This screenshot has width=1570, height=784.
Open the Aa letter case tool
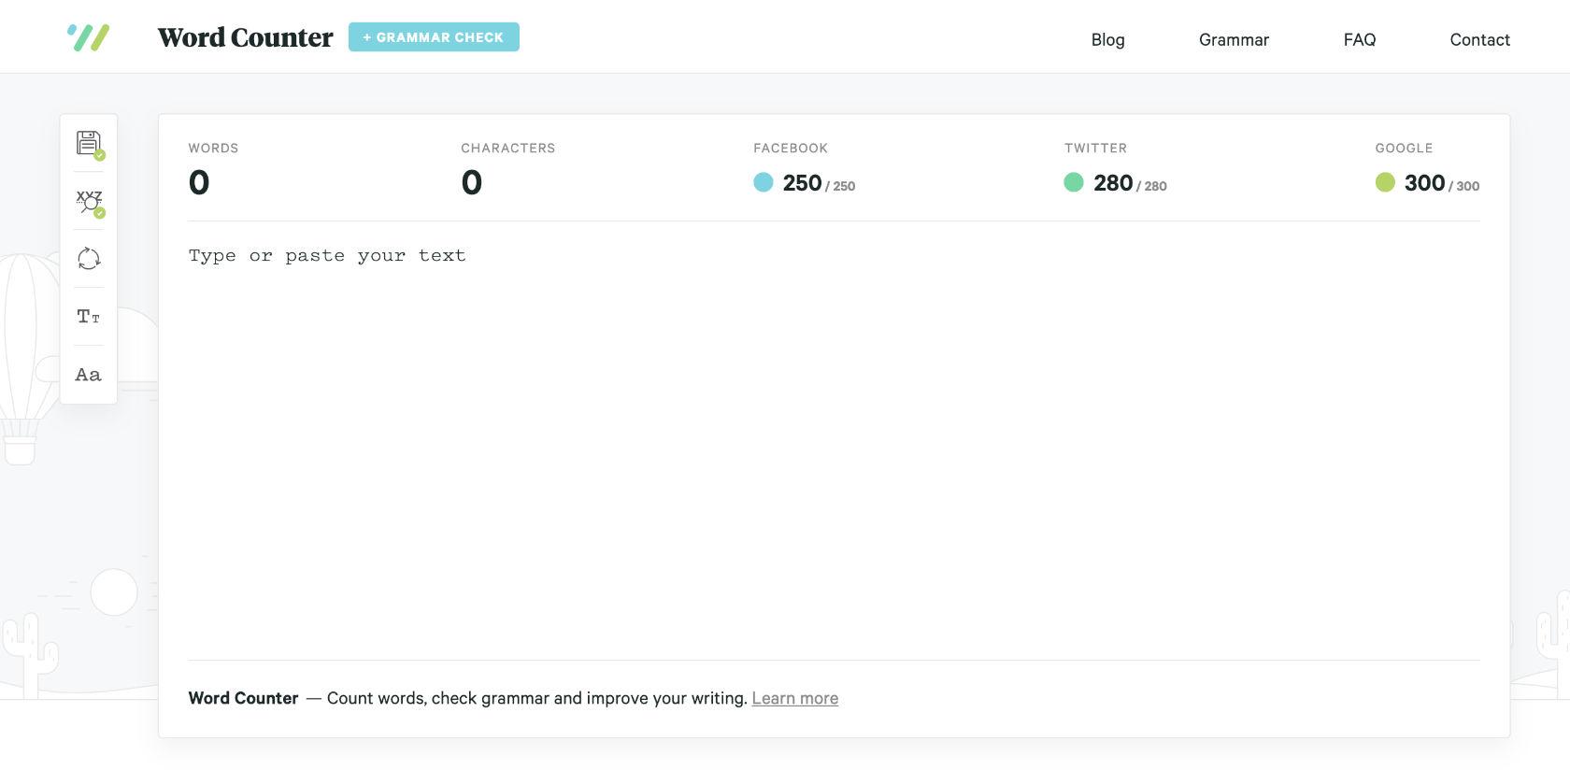[89, 375]
